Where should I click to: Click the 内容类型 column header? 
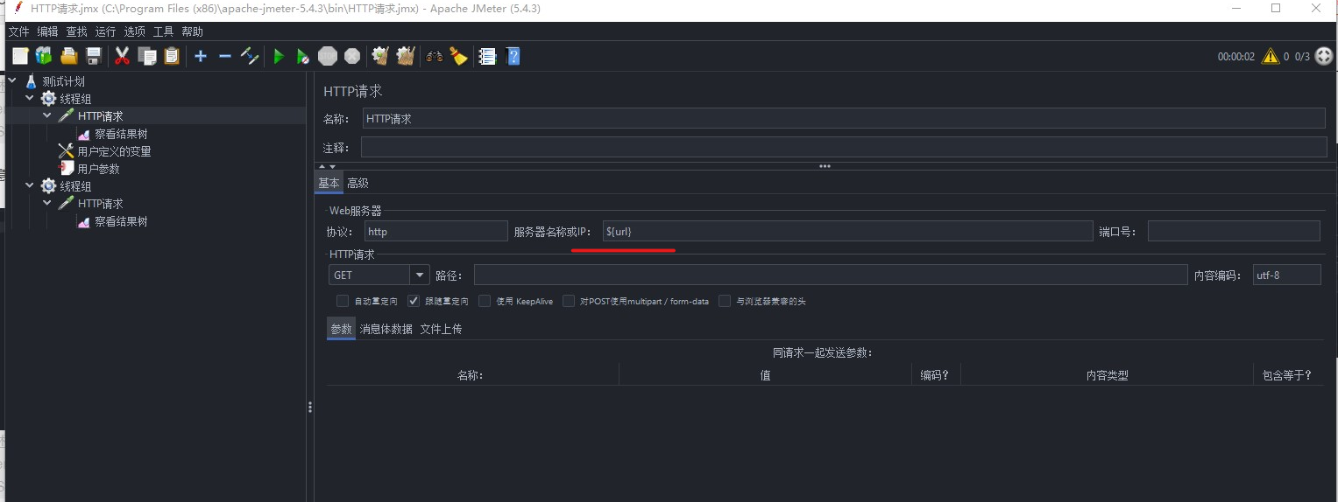coord(1107,375)
